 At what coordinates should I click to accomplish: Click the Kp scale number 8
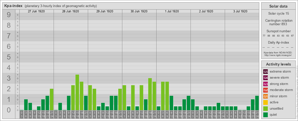pyautogui.click(x=9, y=25)
